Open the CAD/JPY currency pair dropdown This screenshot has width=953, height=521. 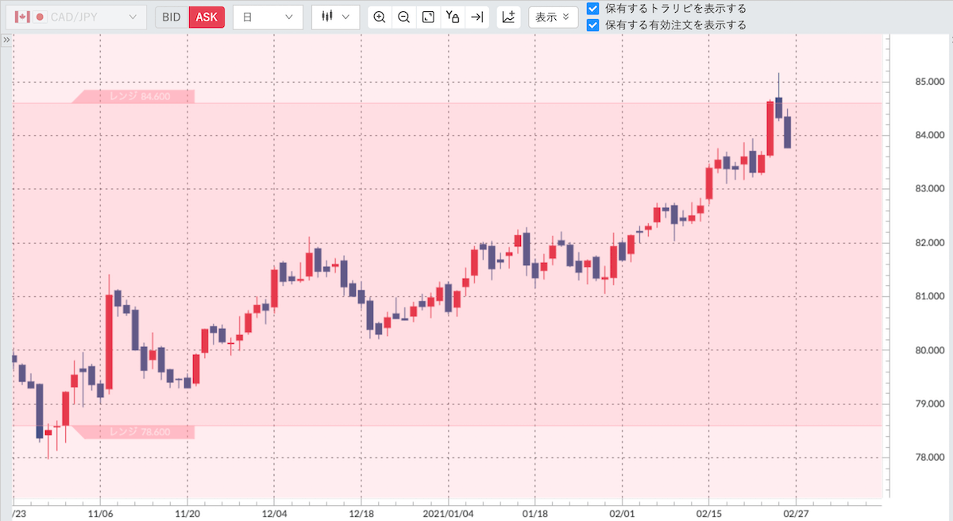[x=76, y=17]
